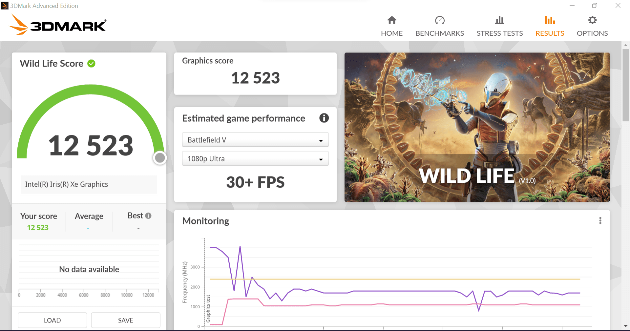Open the Results bar chart icon
Screen dimensions: 630x331
point(550,20)
